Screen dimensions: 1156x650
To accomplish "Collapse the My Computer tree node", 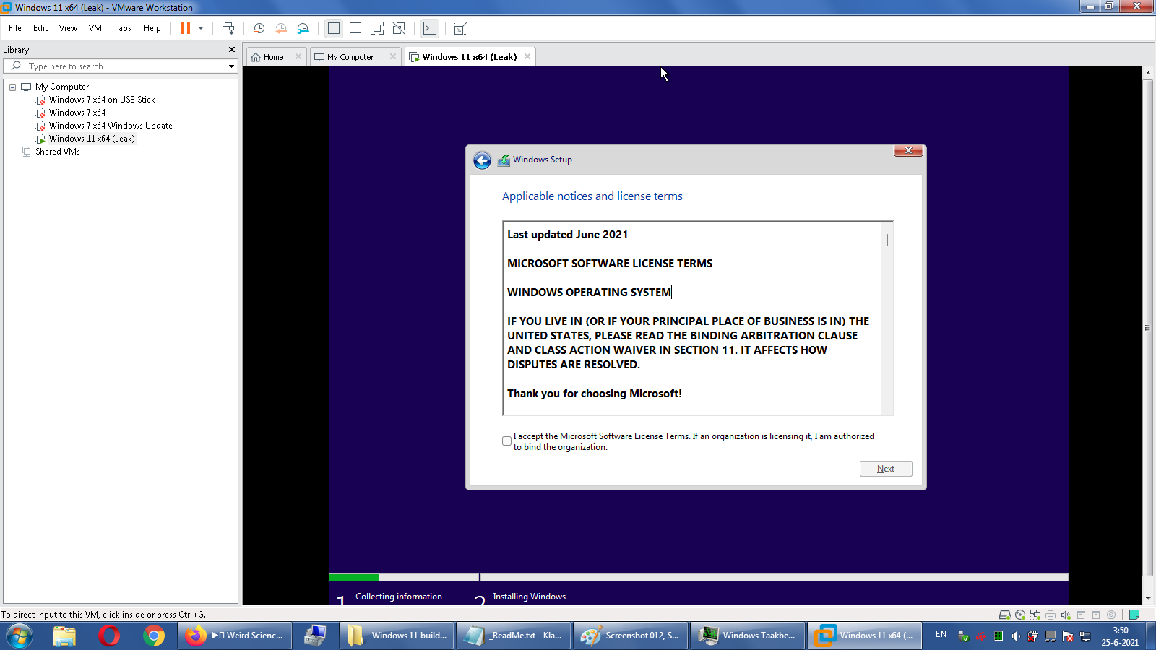I will (12, 87).
